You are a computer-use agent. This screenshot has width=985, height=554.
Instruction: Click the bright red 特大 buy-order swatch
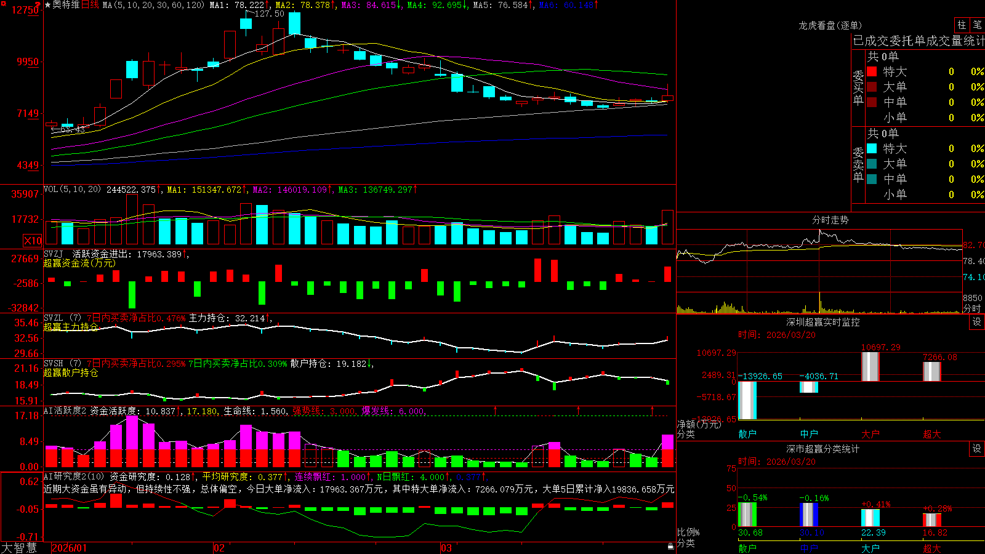point(872,71)
